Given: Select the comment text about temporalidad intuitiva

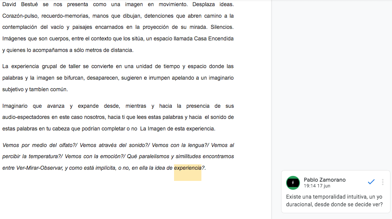Looking at the screenshot, I should [x=334, y=201].
